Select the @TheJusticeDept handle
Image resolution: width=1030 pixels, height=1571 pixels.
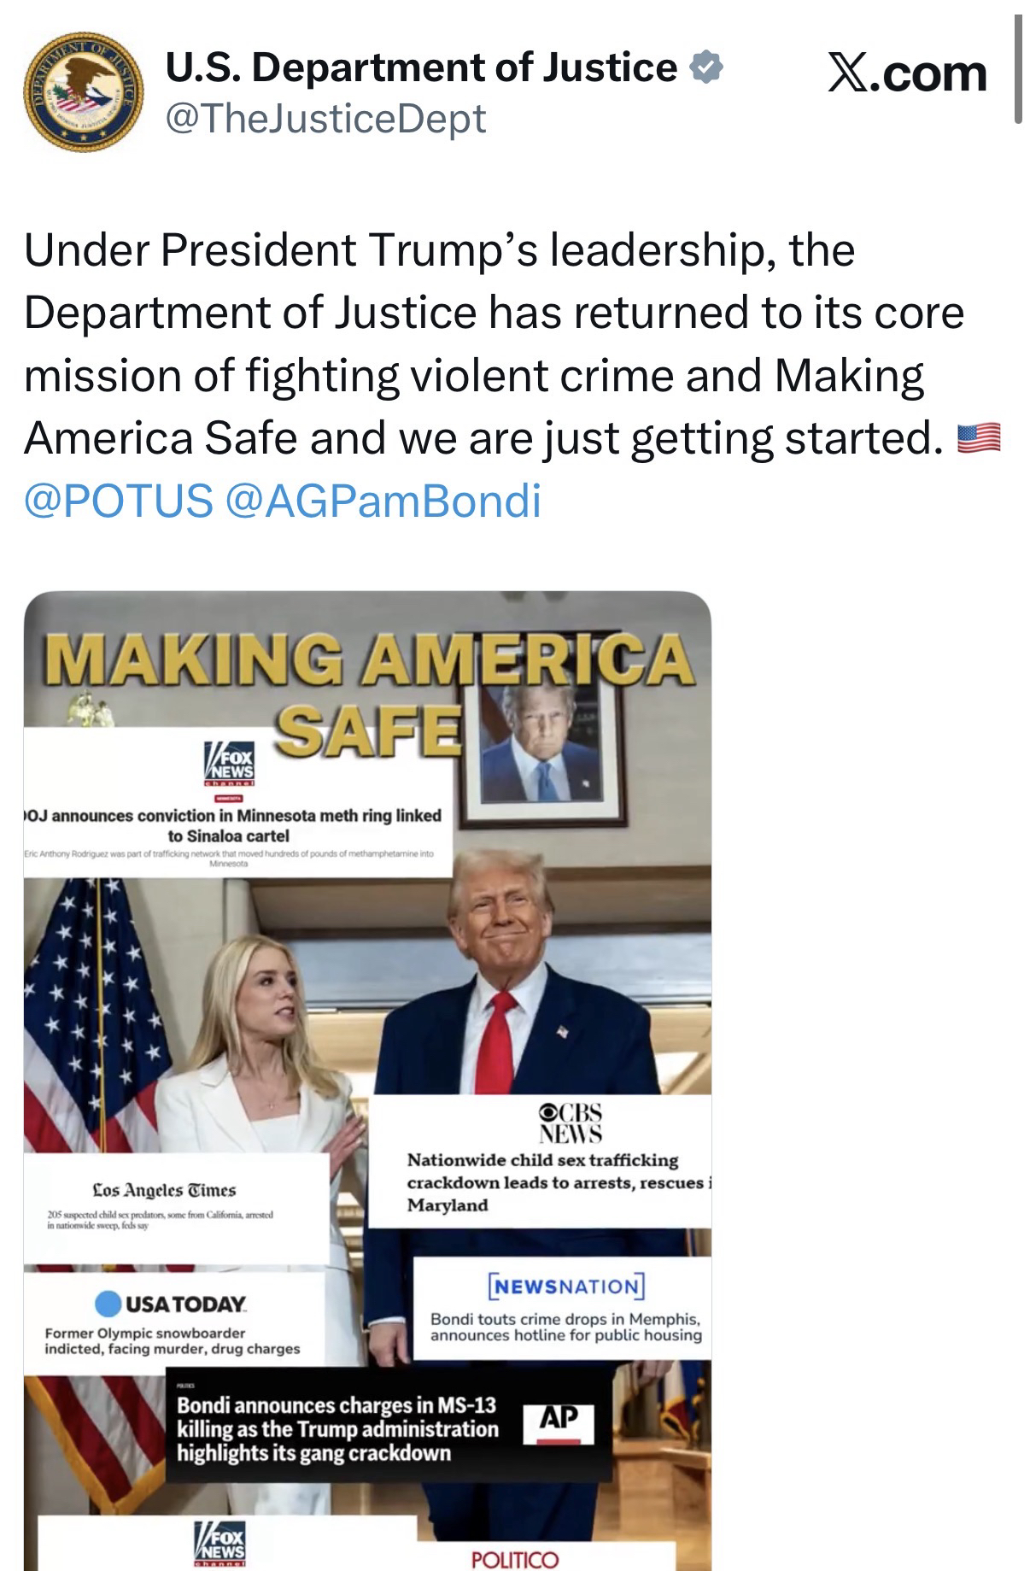[x=325, y=117]
